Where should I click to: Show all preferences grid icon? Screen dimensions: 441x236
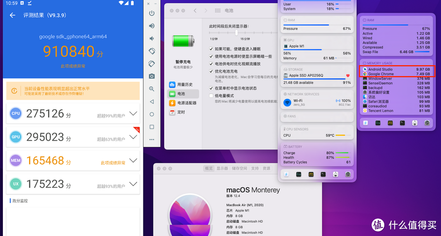(218, 11)
